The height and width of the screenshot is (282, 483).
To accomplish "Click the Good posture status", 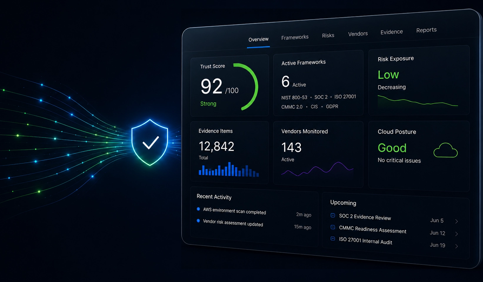I will (392, 148).
